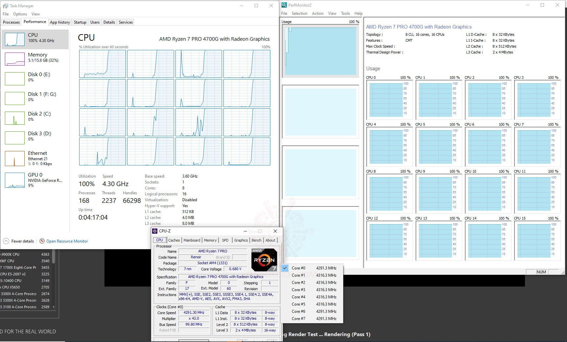The height and width of the screenshot is (342, 567).
Task: Click the Ryzen 7 logo in CPU-Z
Action: pos(264,260)
